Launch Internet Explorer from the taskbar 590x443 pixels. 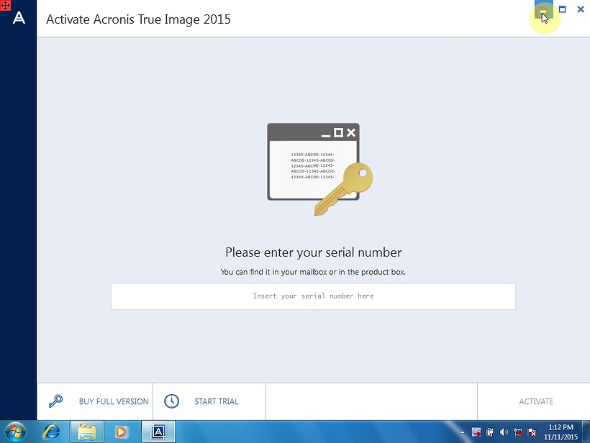pos(52,432)
